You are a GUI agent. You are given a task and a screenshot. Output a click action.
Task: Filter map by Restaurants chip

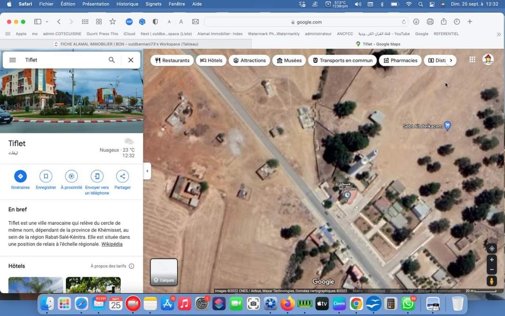172,60
